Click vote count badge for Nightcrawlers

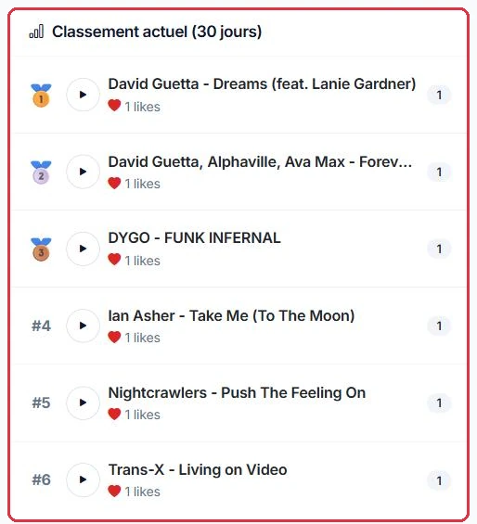pyautogui.click(x=439, y=403)
